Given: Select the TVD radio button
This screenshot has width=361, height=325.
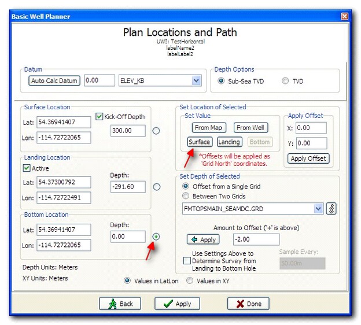Looking at the screenshot, I should [285, 81].
